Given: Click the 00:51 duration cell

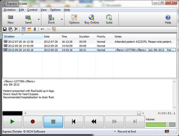Looking at the screenshot, I should tap(83, 50).
